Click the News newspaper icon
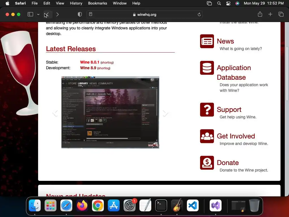 [207, 41]
